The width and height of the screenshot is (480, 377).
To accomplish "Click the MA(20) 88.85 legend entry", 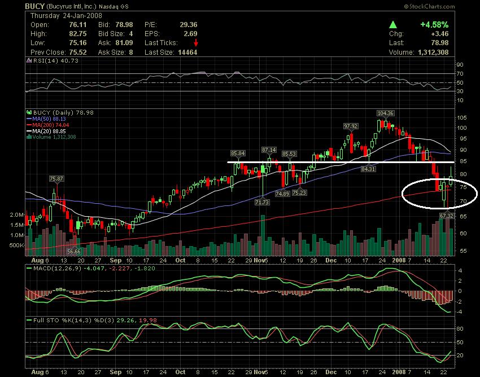I will 46,131.
